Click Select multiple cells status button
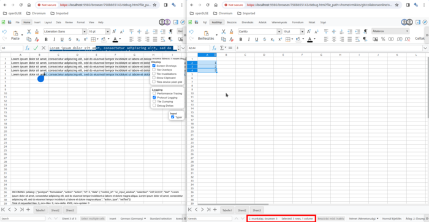The image size is (429, 222). [x=93, y=219]
